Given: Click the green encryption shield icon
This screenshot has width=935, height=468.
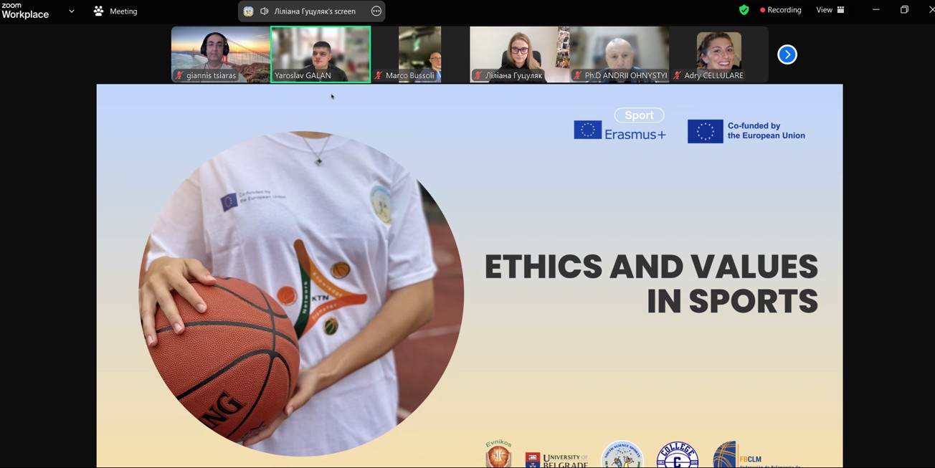Looking at the screenshot, I should pyautogui.click(x=744, y=10).
